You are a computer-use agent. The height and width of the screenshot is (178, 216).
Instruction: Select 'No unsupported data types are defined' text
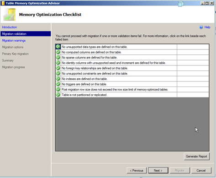pyautogui.click(x=95, y=47)
